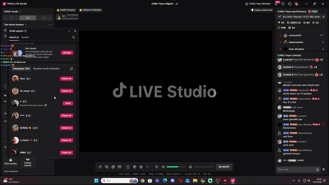Click the replay capture dotted-circle icon

point(141,167)
